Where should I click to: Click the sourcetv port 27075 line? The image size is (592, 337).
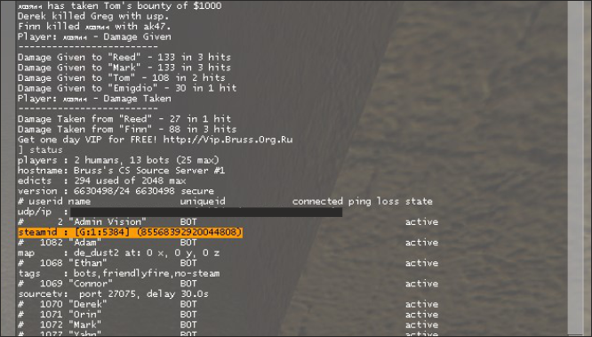113,294
